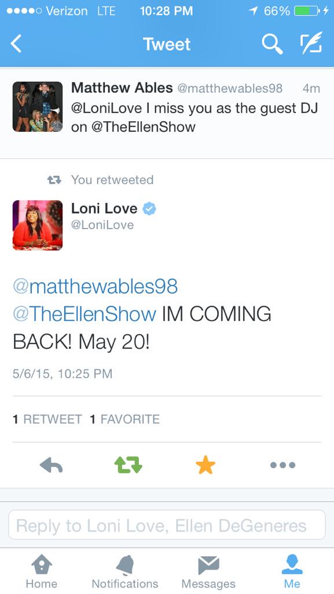Switch to Me tab
The height and width of the screenshot is (594, 334).
point(292,571)
